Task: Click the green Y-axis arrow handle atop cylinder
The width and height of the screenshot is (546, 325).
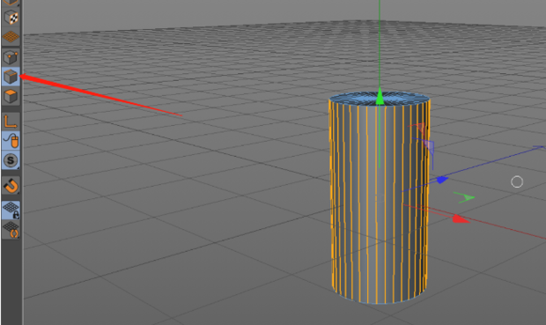Action: (380, 97)
